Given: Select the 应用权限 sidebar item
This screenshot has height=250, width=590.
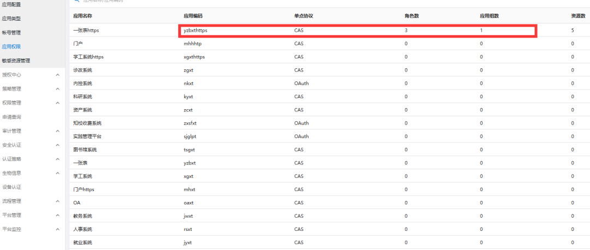Looking at the screenshot, I should [x=11, y=46].
